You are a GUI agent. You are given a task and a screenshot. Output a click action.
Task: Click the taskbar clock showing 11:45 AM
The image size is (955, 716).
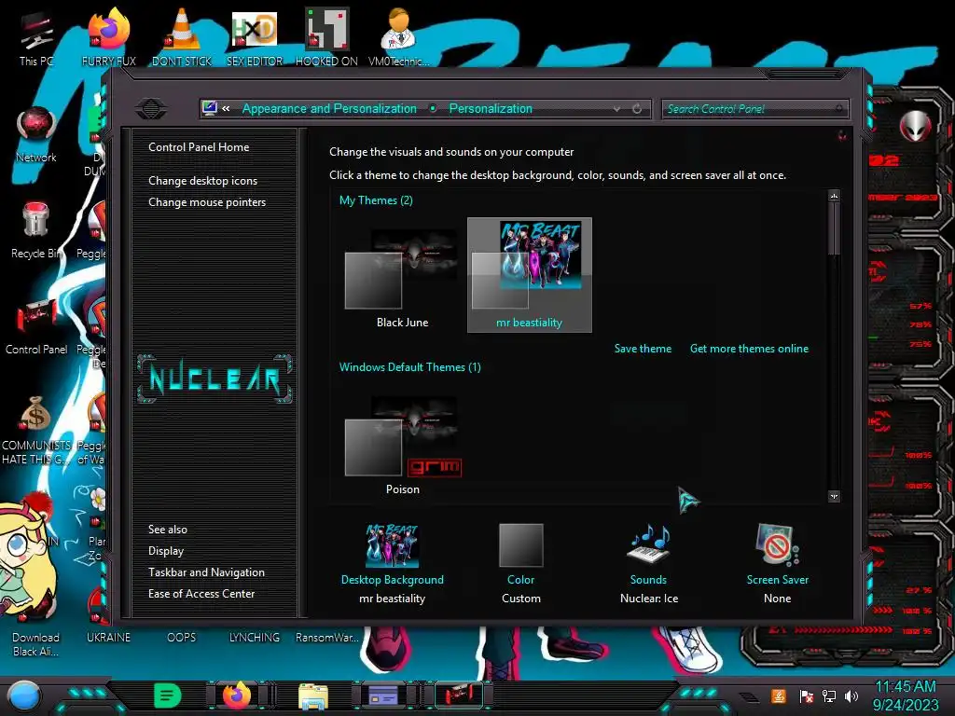pyautogui.click(x=905, y=687)
